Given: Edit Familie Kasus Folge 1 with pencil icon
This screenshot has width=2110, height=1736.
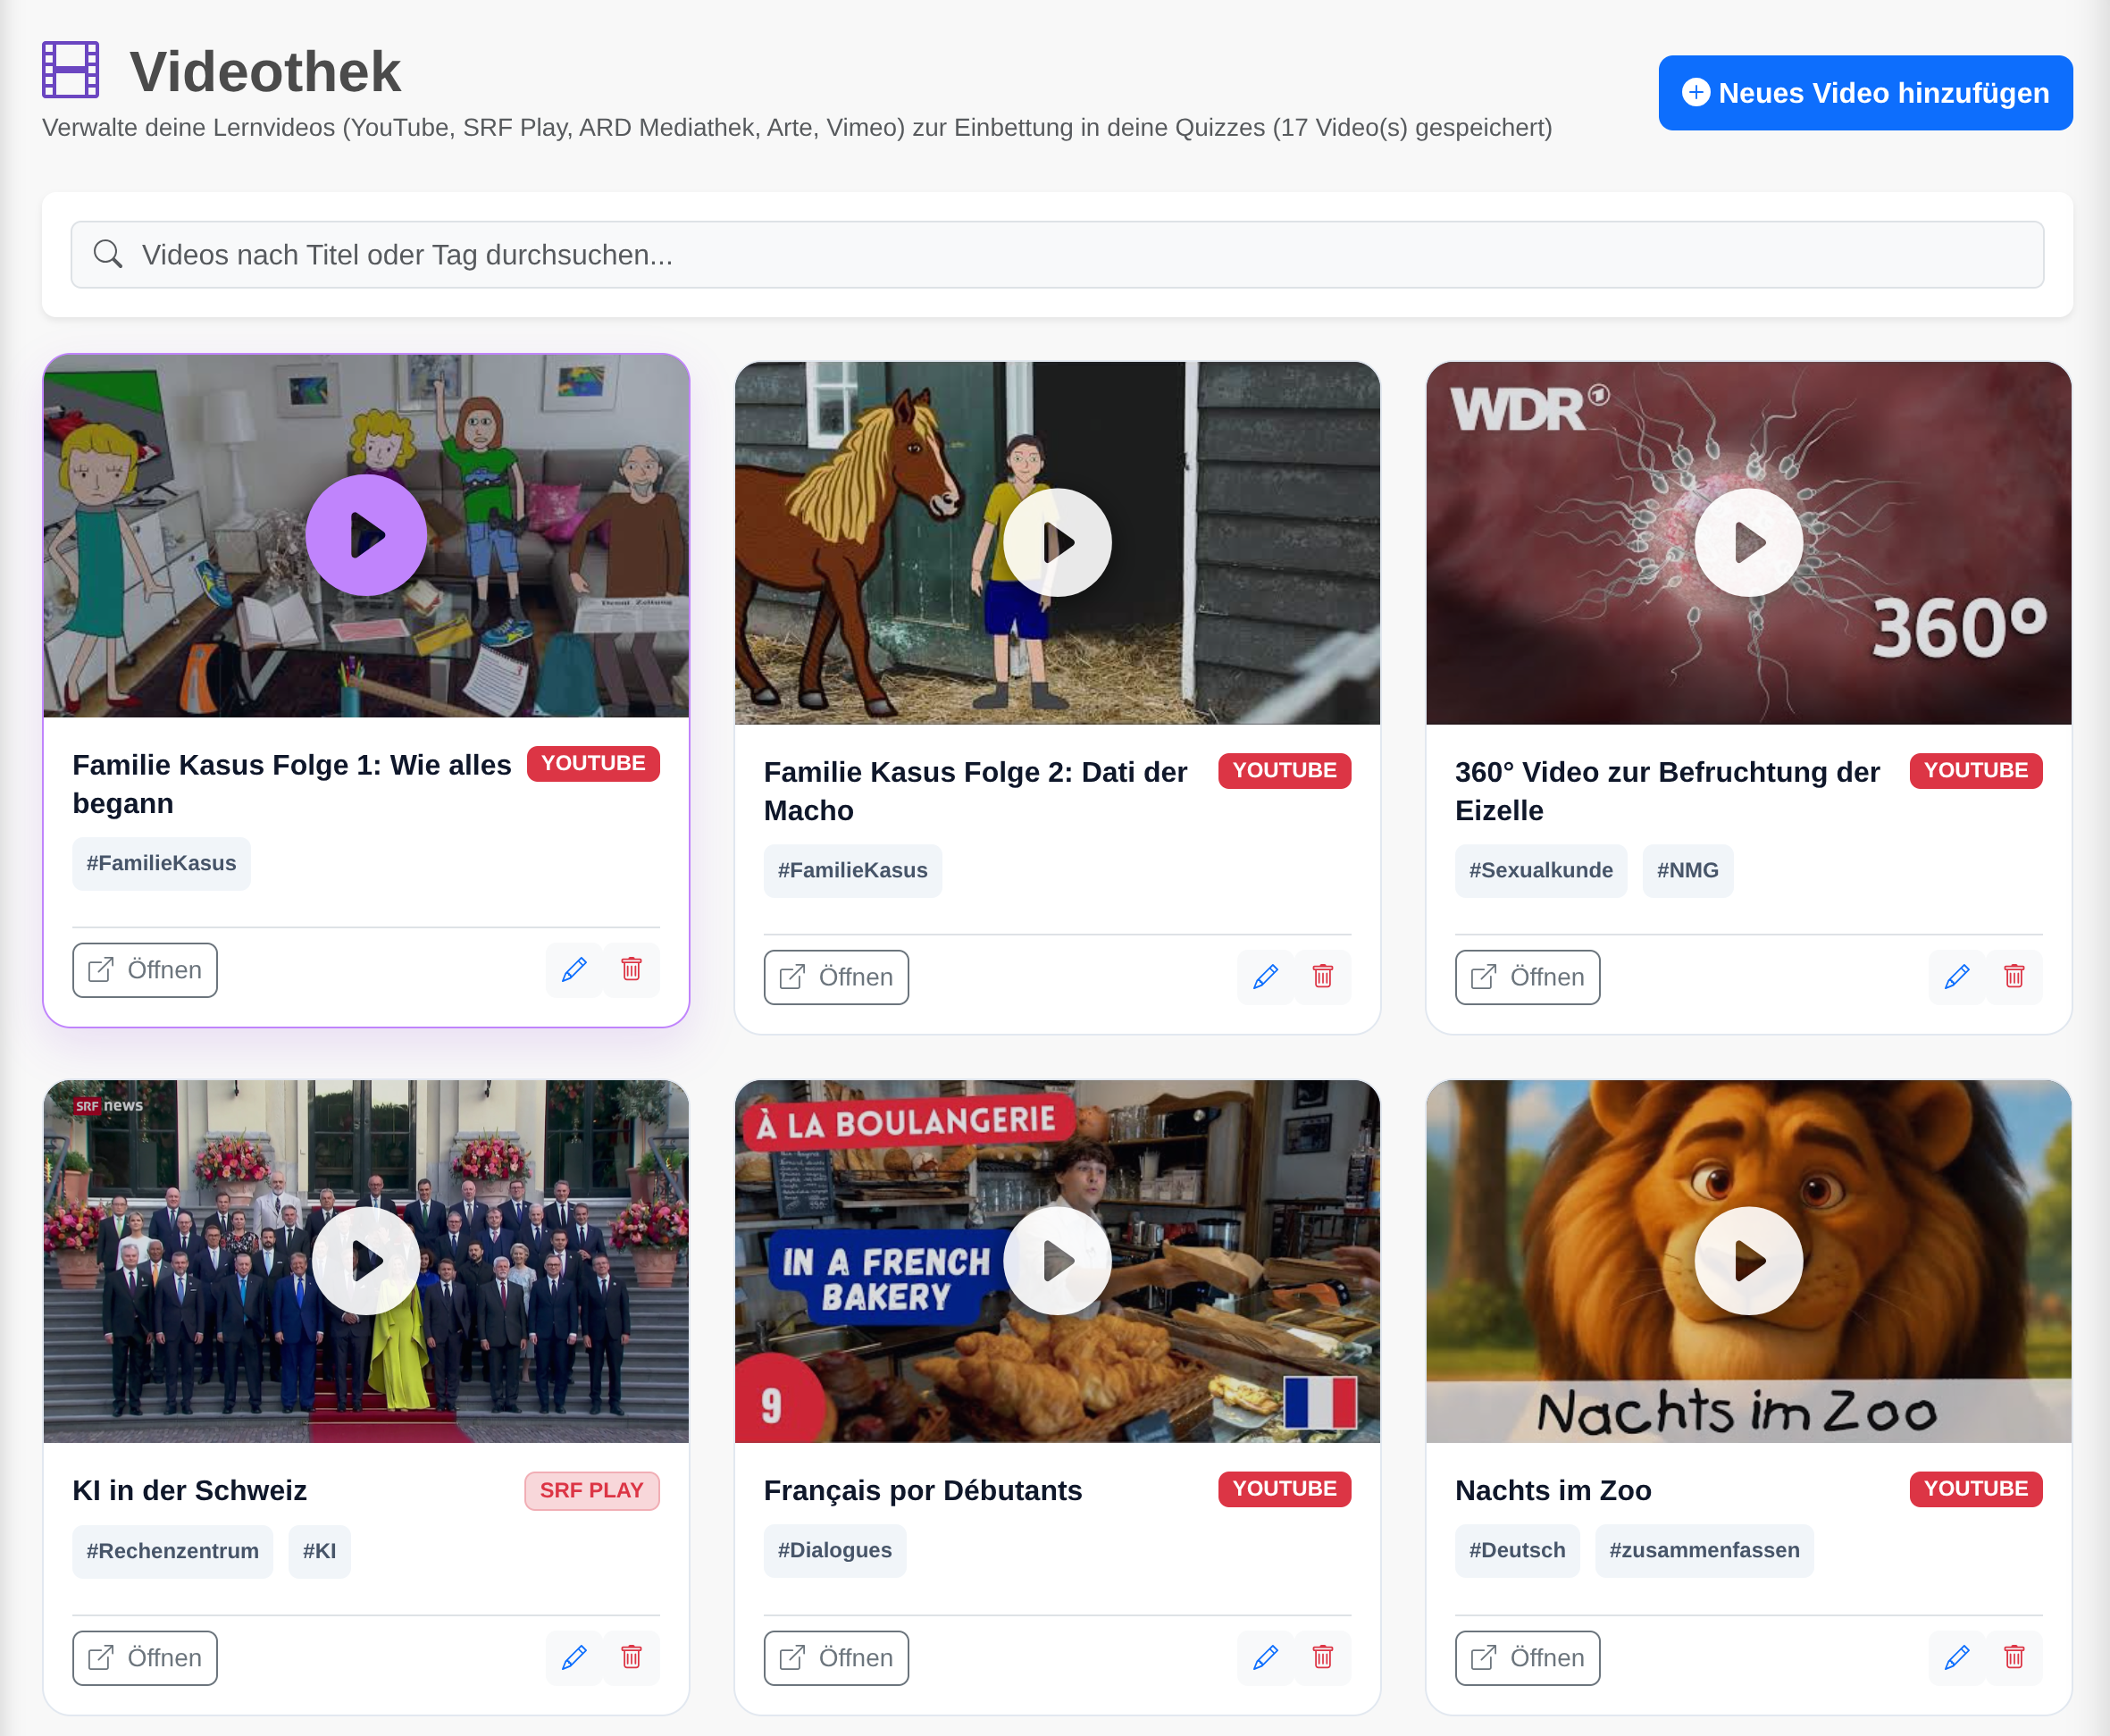Looking at the screenshot, I should click(x=574, y=970).
